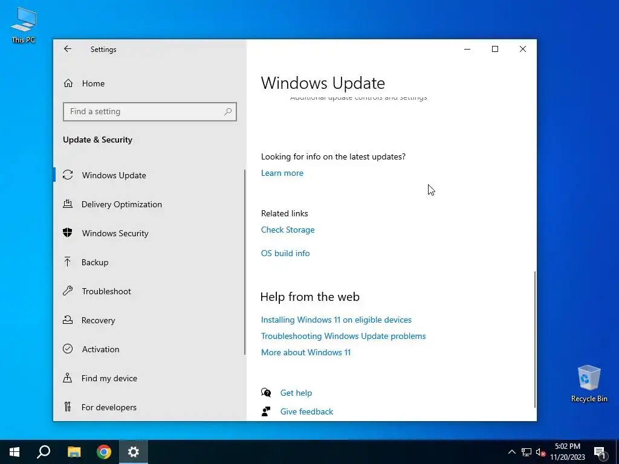The width and height of the screenshot is (619, 464).
Task: Close the Settings window
Action: (x=523, y=49)
